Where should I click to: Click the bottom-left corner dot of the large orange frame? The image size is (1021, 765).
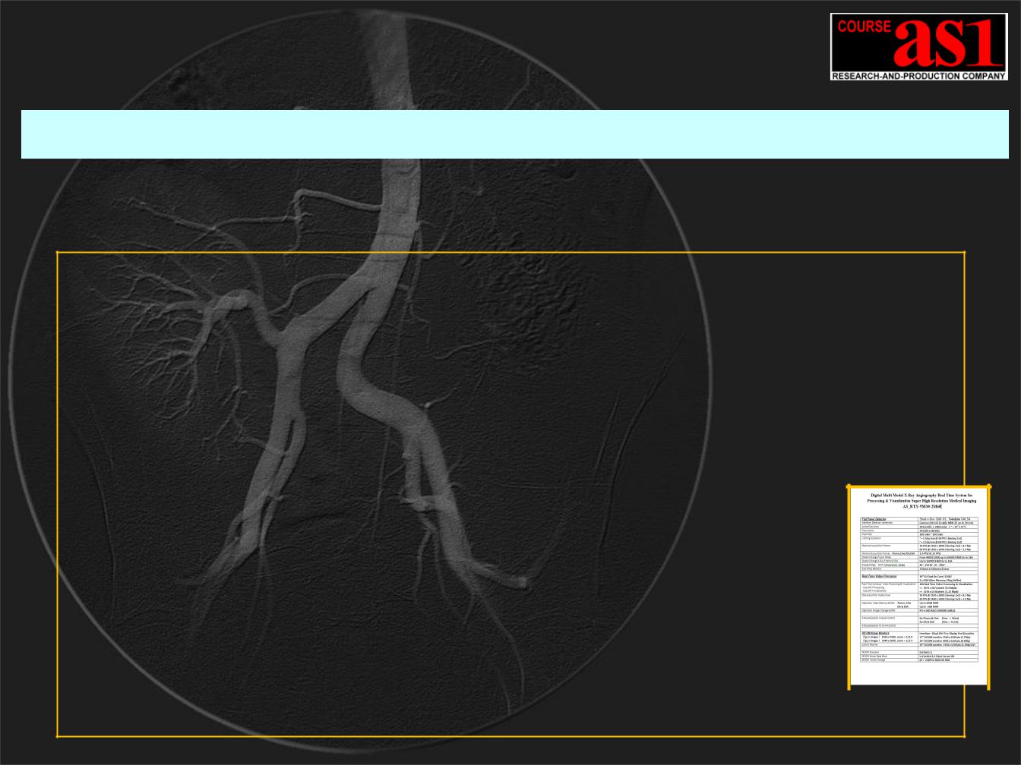58,735
